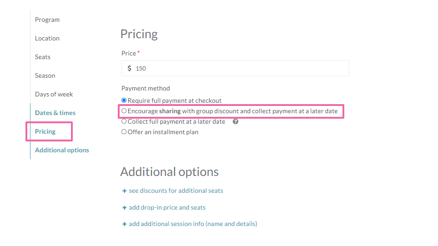This screenshot has height=246, width=438.
Task: Click the help question mark icon
Action: [x=236, y=122]
